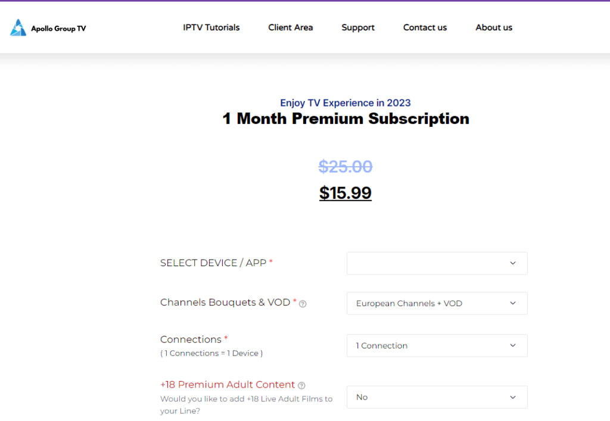Click the $15.99 discounted price
The width and height of the screenshot is (610, 421).
[345, 193]
